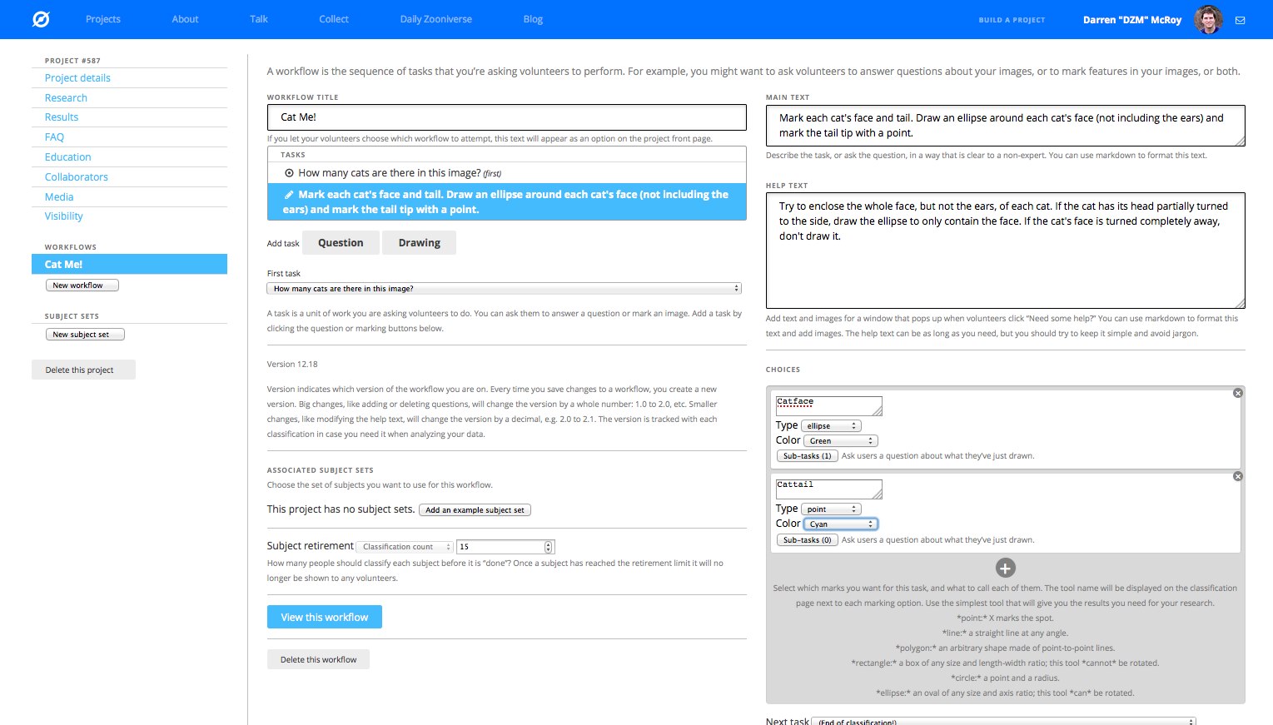Open the Catface Type ellipse dropdown
This screenshot has height=725, width=1273.
pyautogui.click(x=832, y=426)
